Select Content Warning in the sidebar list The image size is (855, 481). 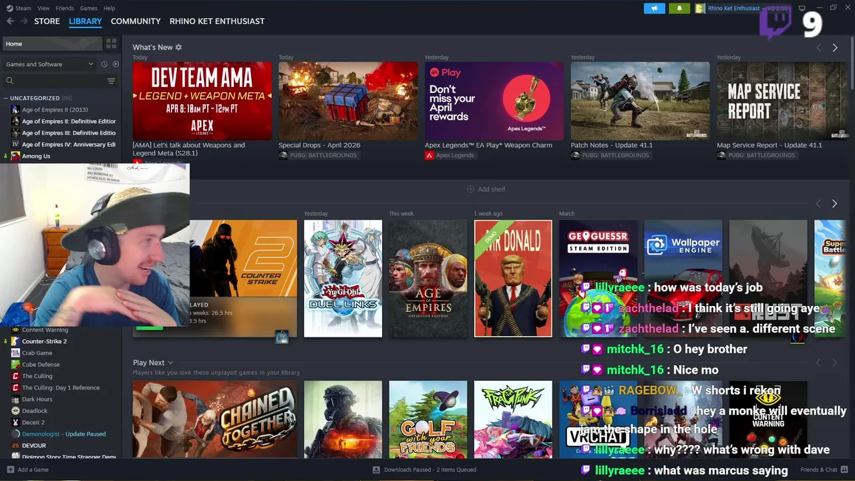45,329
